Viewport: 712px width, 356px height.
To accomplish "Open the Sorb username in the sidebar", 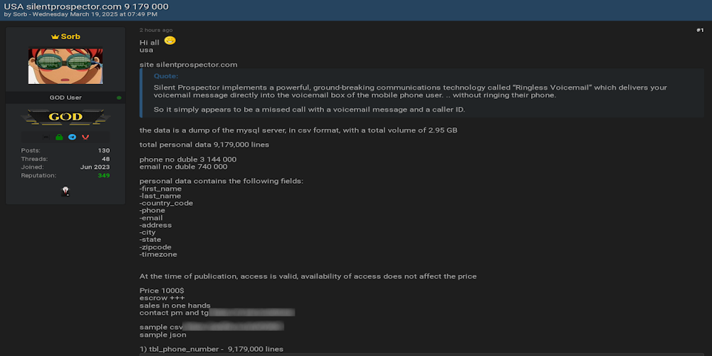I will [70, 36].
